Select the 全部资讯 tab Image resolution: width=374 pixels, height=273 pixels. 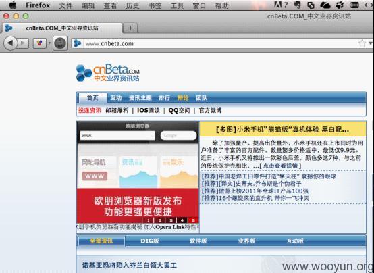coord(102,241)
